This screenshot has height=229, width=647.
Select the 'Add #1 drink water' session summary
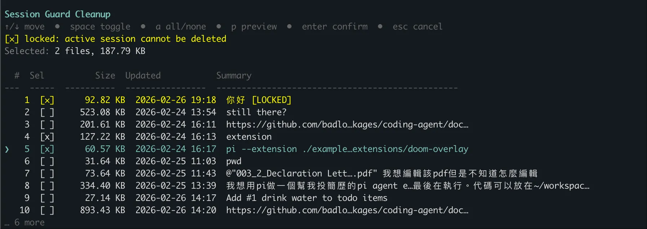click(307, 198)
